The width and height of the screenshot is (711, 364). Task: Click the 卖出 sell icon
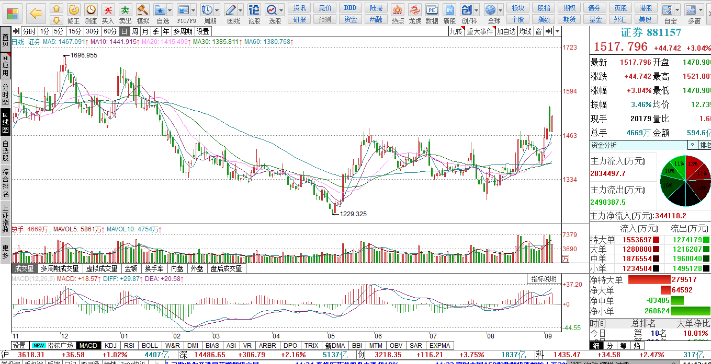coord(126,14)
